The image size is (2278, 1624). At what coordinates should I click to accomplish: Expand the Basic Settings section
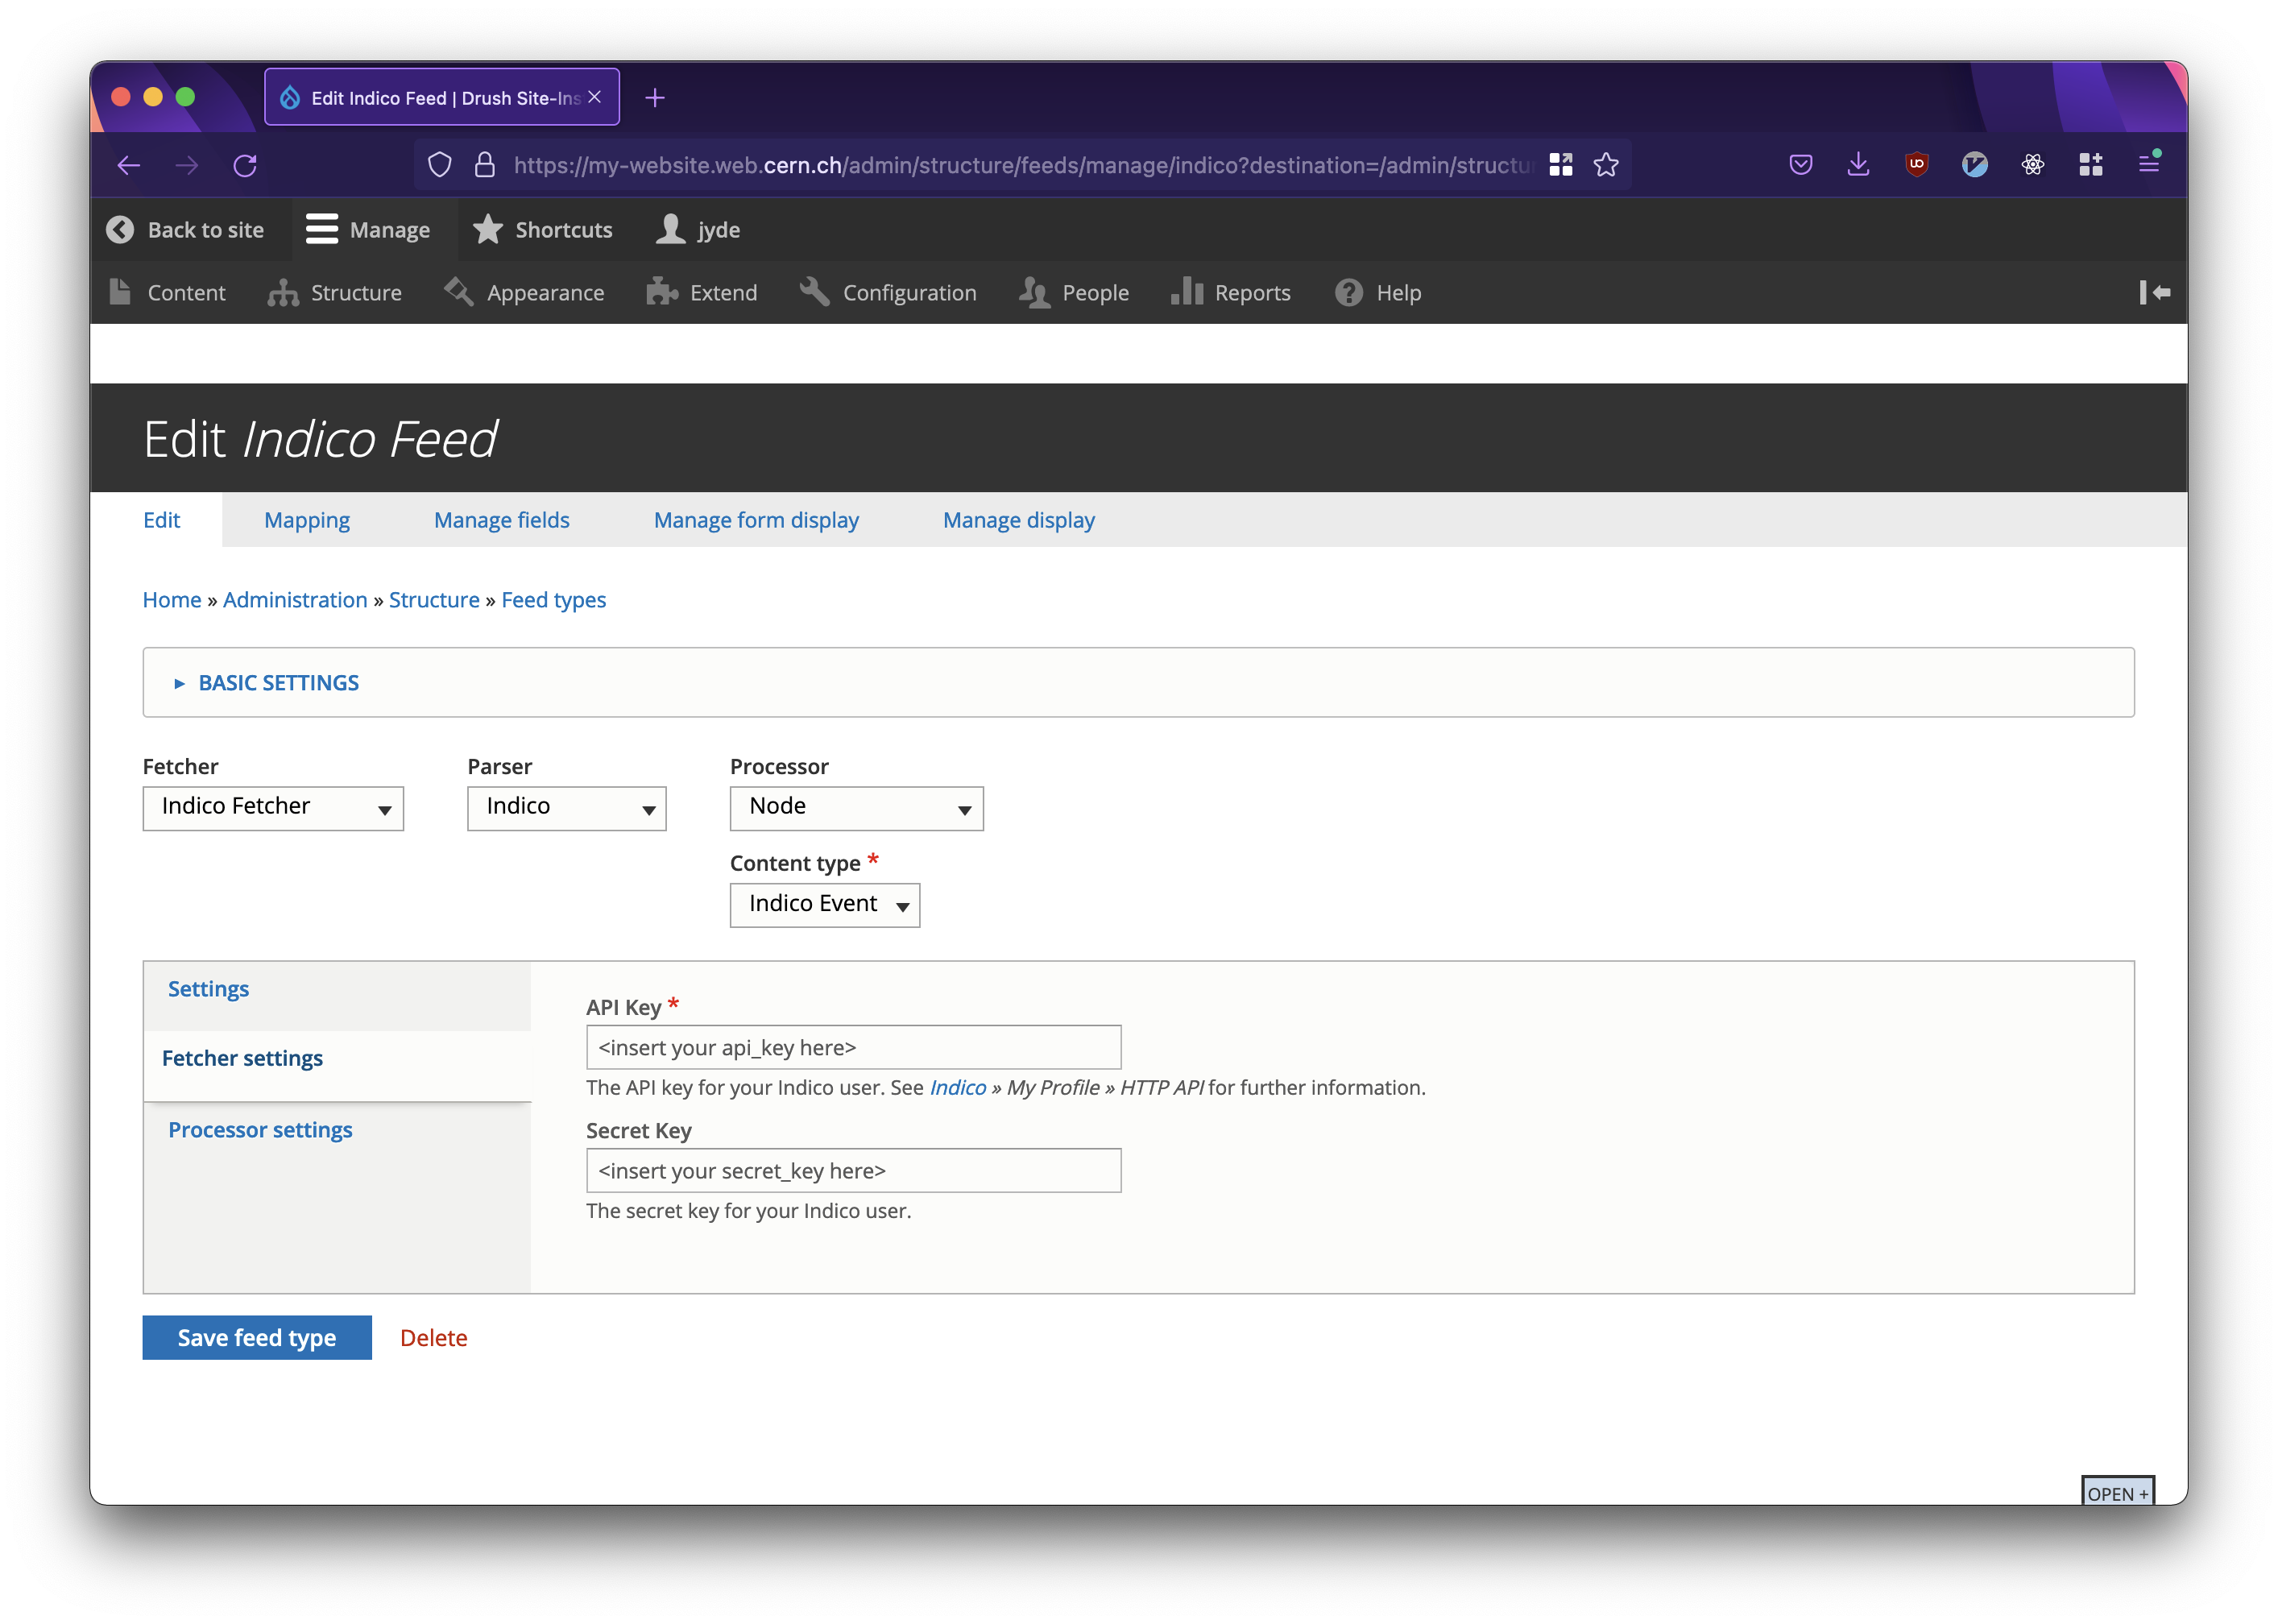pyautogui.click(x=278, y=682)
